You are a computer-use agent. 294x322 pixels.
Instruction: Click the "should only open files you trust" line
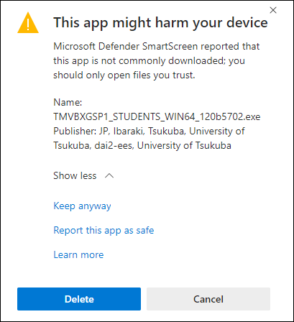(x=124, y=75)
